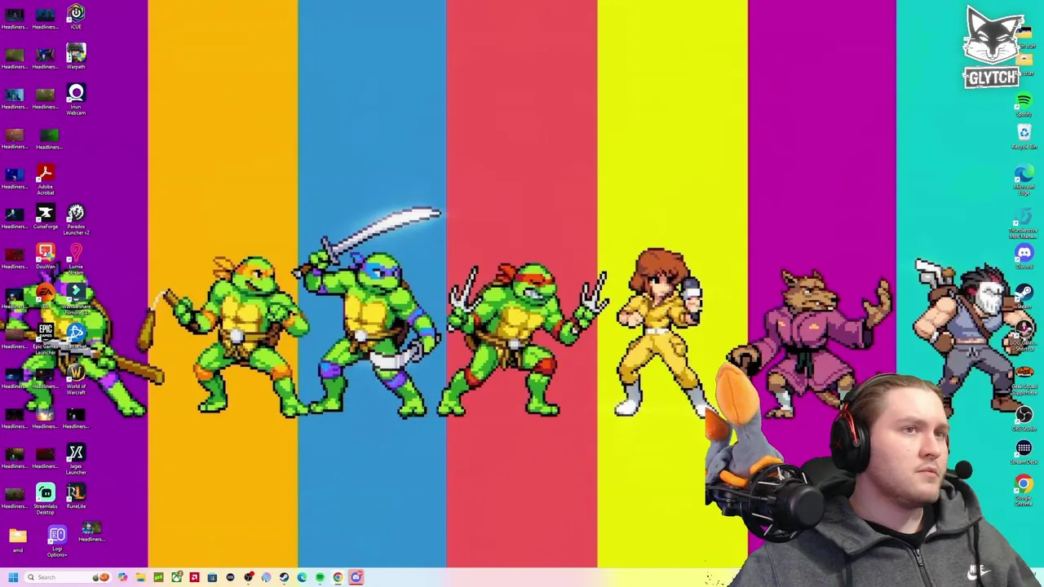Open File Explorer from the taskbar
Image resolution: width=1044 pixels, height=587 pixels.
click(x=140, y=577)
